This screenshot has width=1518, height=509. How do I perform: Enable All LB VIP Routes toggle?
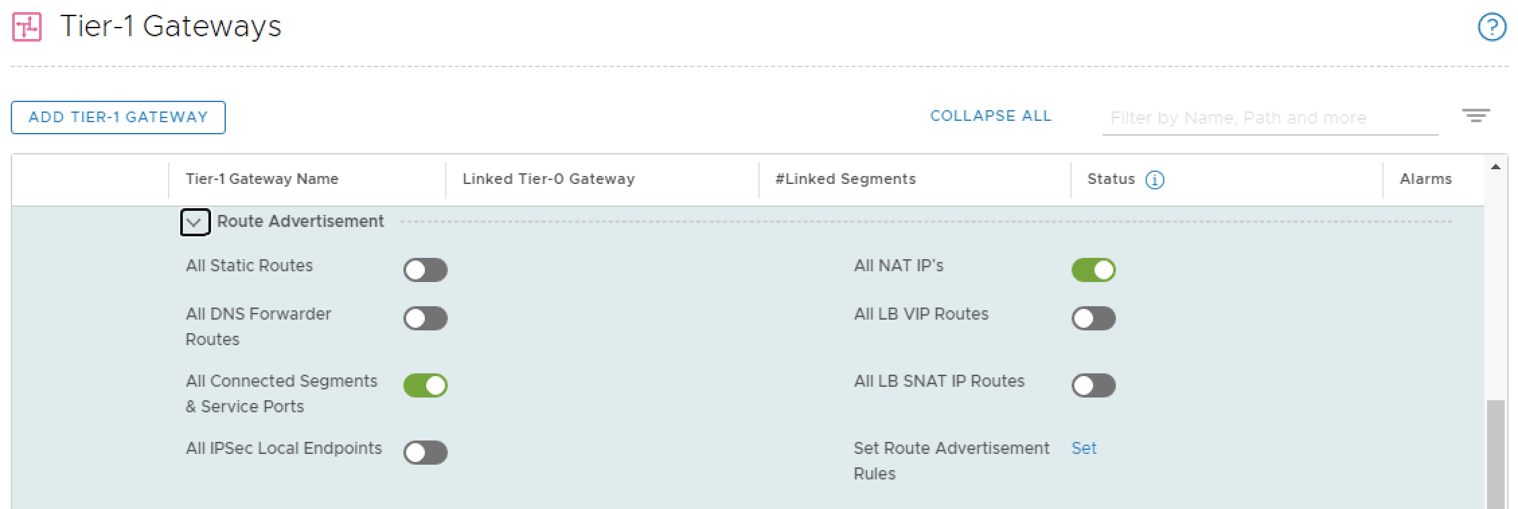coord(1093,318)
